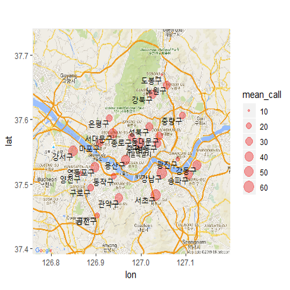Click the 은평구 district label

point(99,124)
